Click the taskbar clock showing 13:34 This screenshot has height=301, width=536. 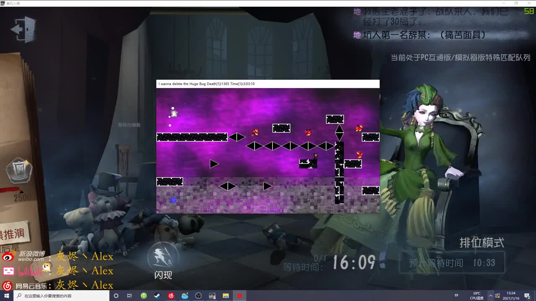pyautogui.click(x=511, y=296)
